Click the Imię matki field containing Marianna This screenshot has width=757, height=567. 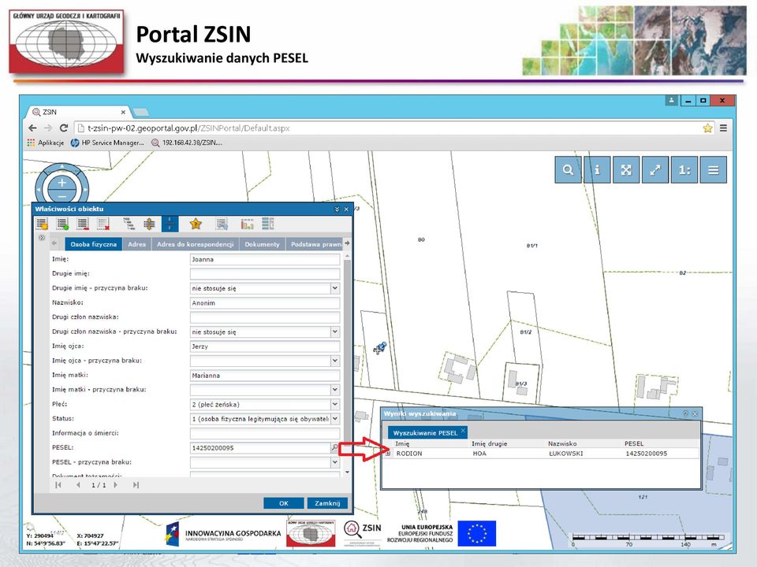point(265,375)
